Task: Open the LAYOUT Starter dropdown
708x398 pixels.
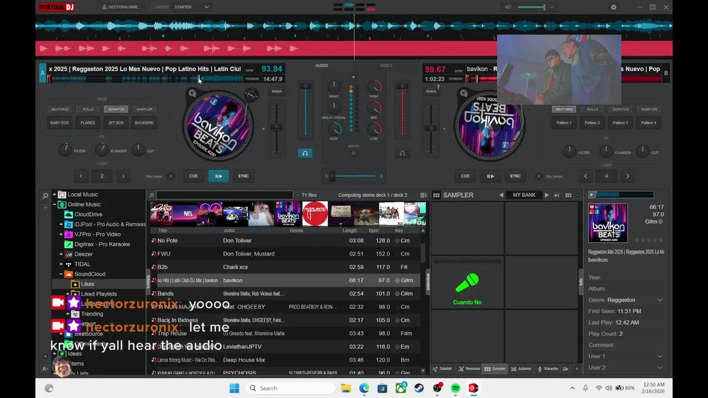Action: 191,7
